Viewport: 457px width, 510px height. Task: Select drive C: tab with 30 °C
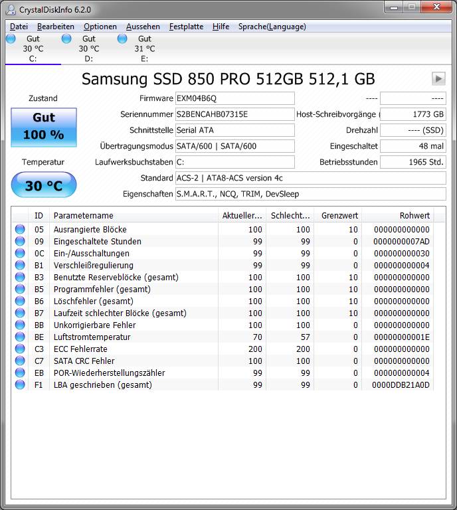33,48
